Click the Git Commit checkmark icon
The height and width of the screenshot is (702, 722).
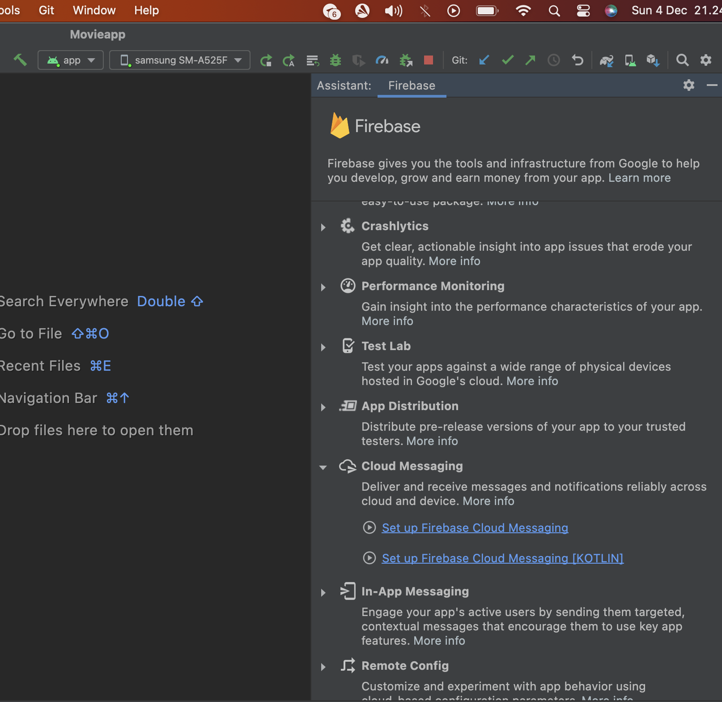pyautogui.click(x=508, y=60)
